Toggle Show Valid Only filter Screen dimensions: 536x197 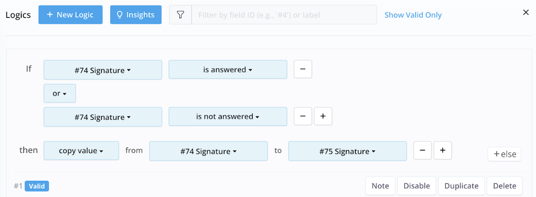tap(413, 15)
